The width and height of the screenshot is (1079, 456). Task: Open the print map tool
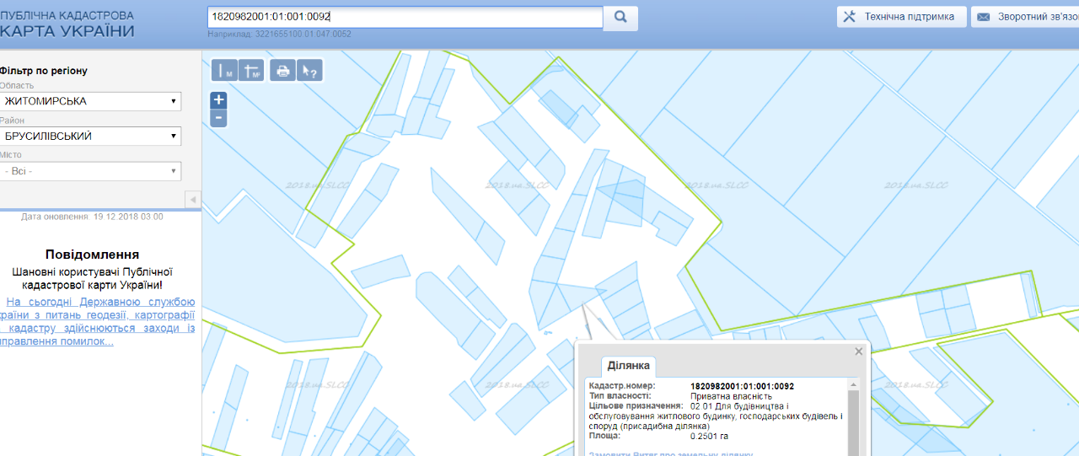pyautogui.click(x=282, y=71)
